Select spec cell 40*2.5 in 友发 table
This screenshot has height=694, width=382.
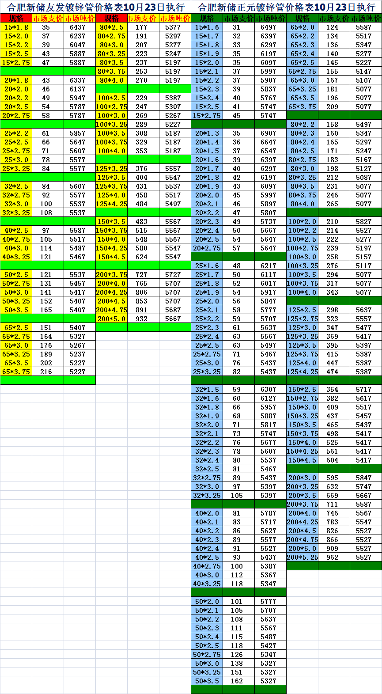click(x=16, y=230)
